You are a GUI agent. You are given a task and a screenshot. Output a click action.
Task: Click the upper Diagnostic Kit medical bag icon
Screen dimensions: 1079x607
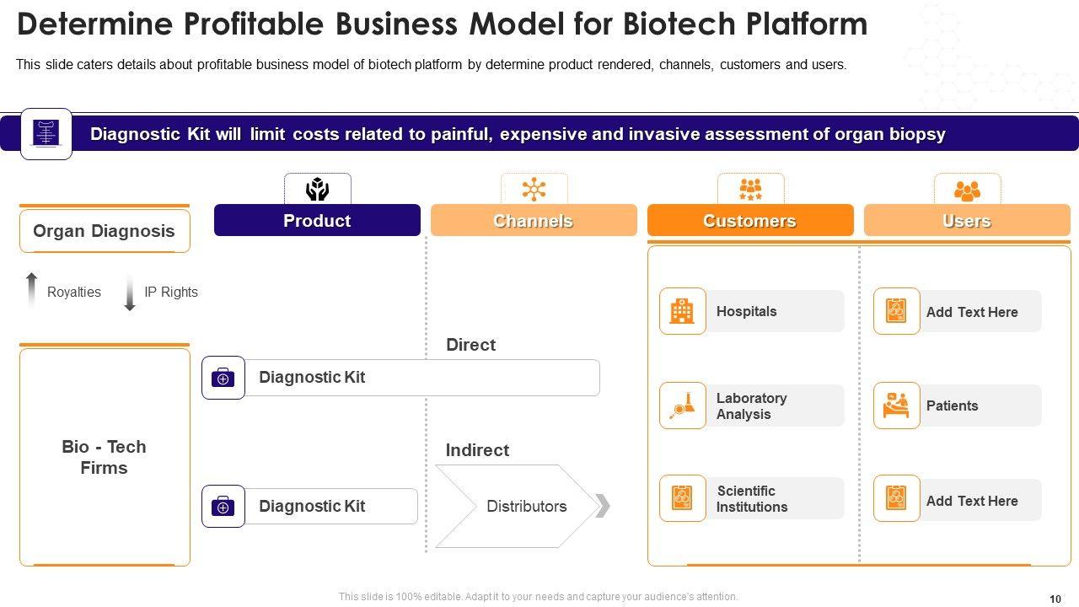click(x=223, y=378)
